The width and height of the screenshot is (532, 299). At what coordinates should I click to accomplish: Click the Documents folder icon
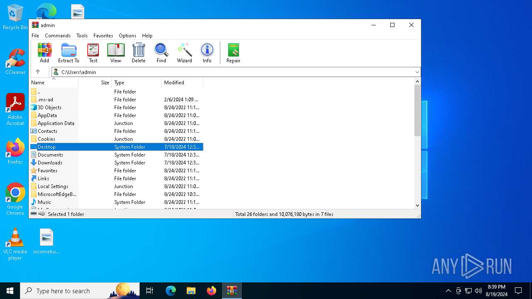[34, 155]
